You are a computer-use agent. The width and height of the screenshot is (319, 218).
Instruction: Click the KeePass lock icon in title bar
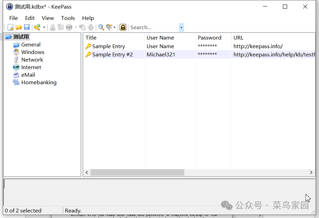pos(9,7)
